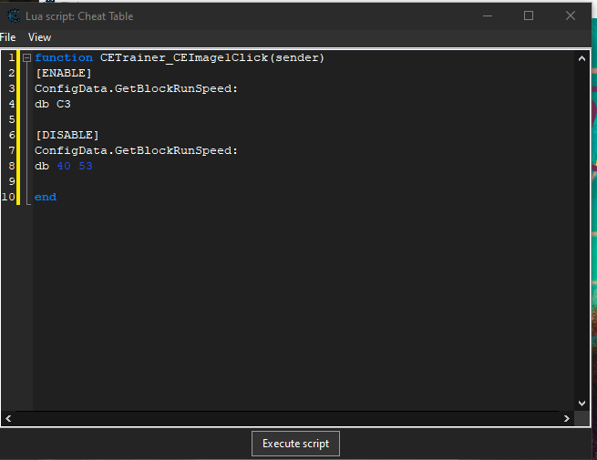Open the File menu
Image resolution: width=597 pixels, height=460 pixels.
coord(8,37)
